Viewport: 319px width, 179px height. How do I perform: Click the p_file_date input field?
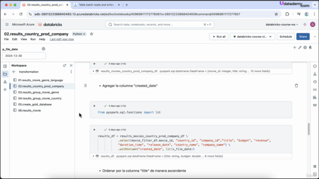24,56
